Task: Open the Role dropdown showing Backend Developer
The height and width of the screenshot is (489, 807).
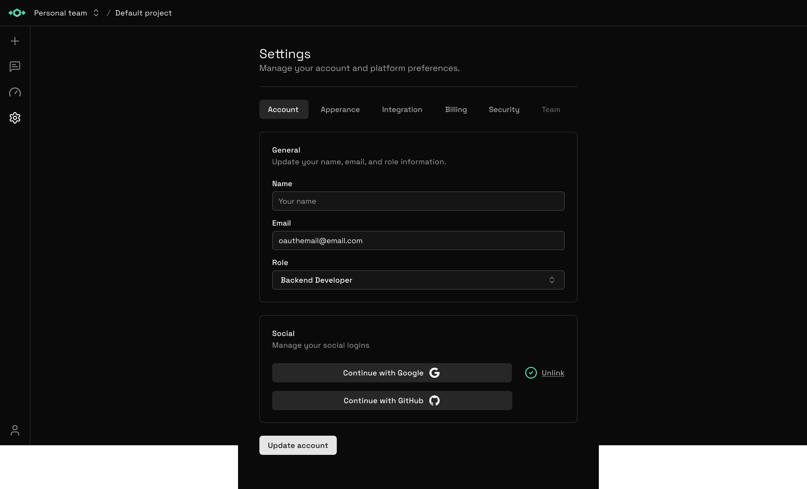Action: [x=418, y=280]
